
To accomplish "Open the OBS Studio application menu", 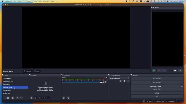I will pos(9,1).
